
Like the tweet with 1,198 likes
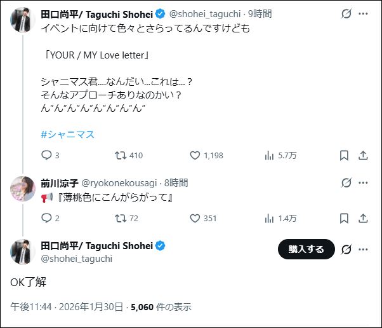click(x=195, y=155)
